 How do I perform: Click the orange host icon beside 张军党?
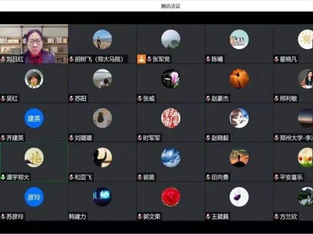coord(141,59)
